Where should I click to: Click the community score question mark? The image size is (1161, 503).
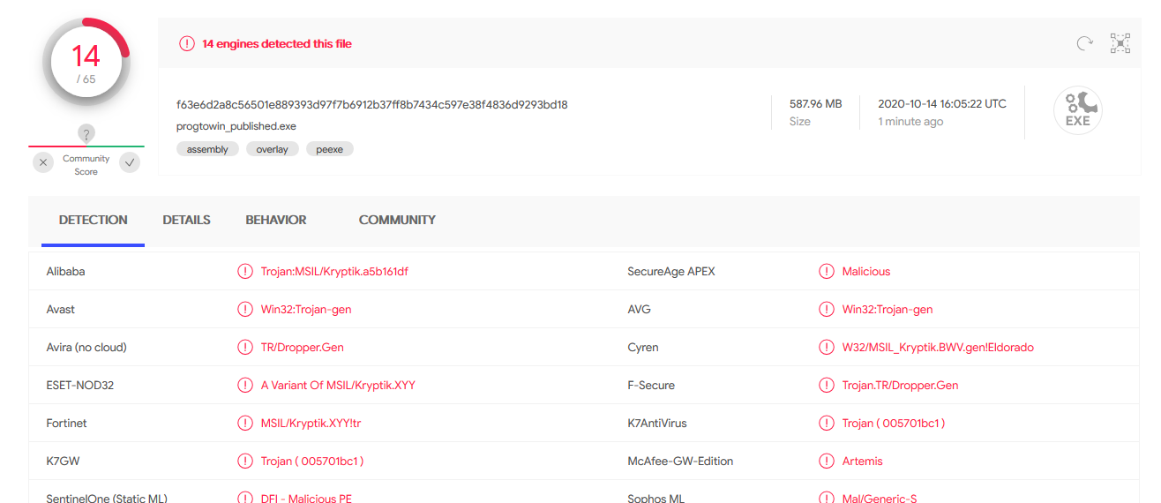pyautogui.click(x=86, y=134)
